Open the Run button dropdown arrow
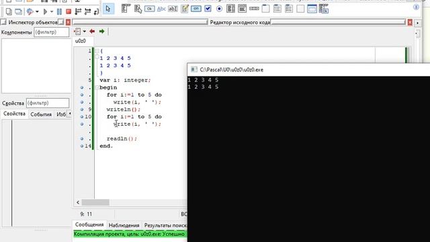Viewport: 430px width, 242px height. [51, 12]
